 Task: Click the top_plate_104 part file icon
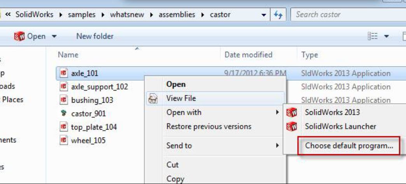(63, 127)
